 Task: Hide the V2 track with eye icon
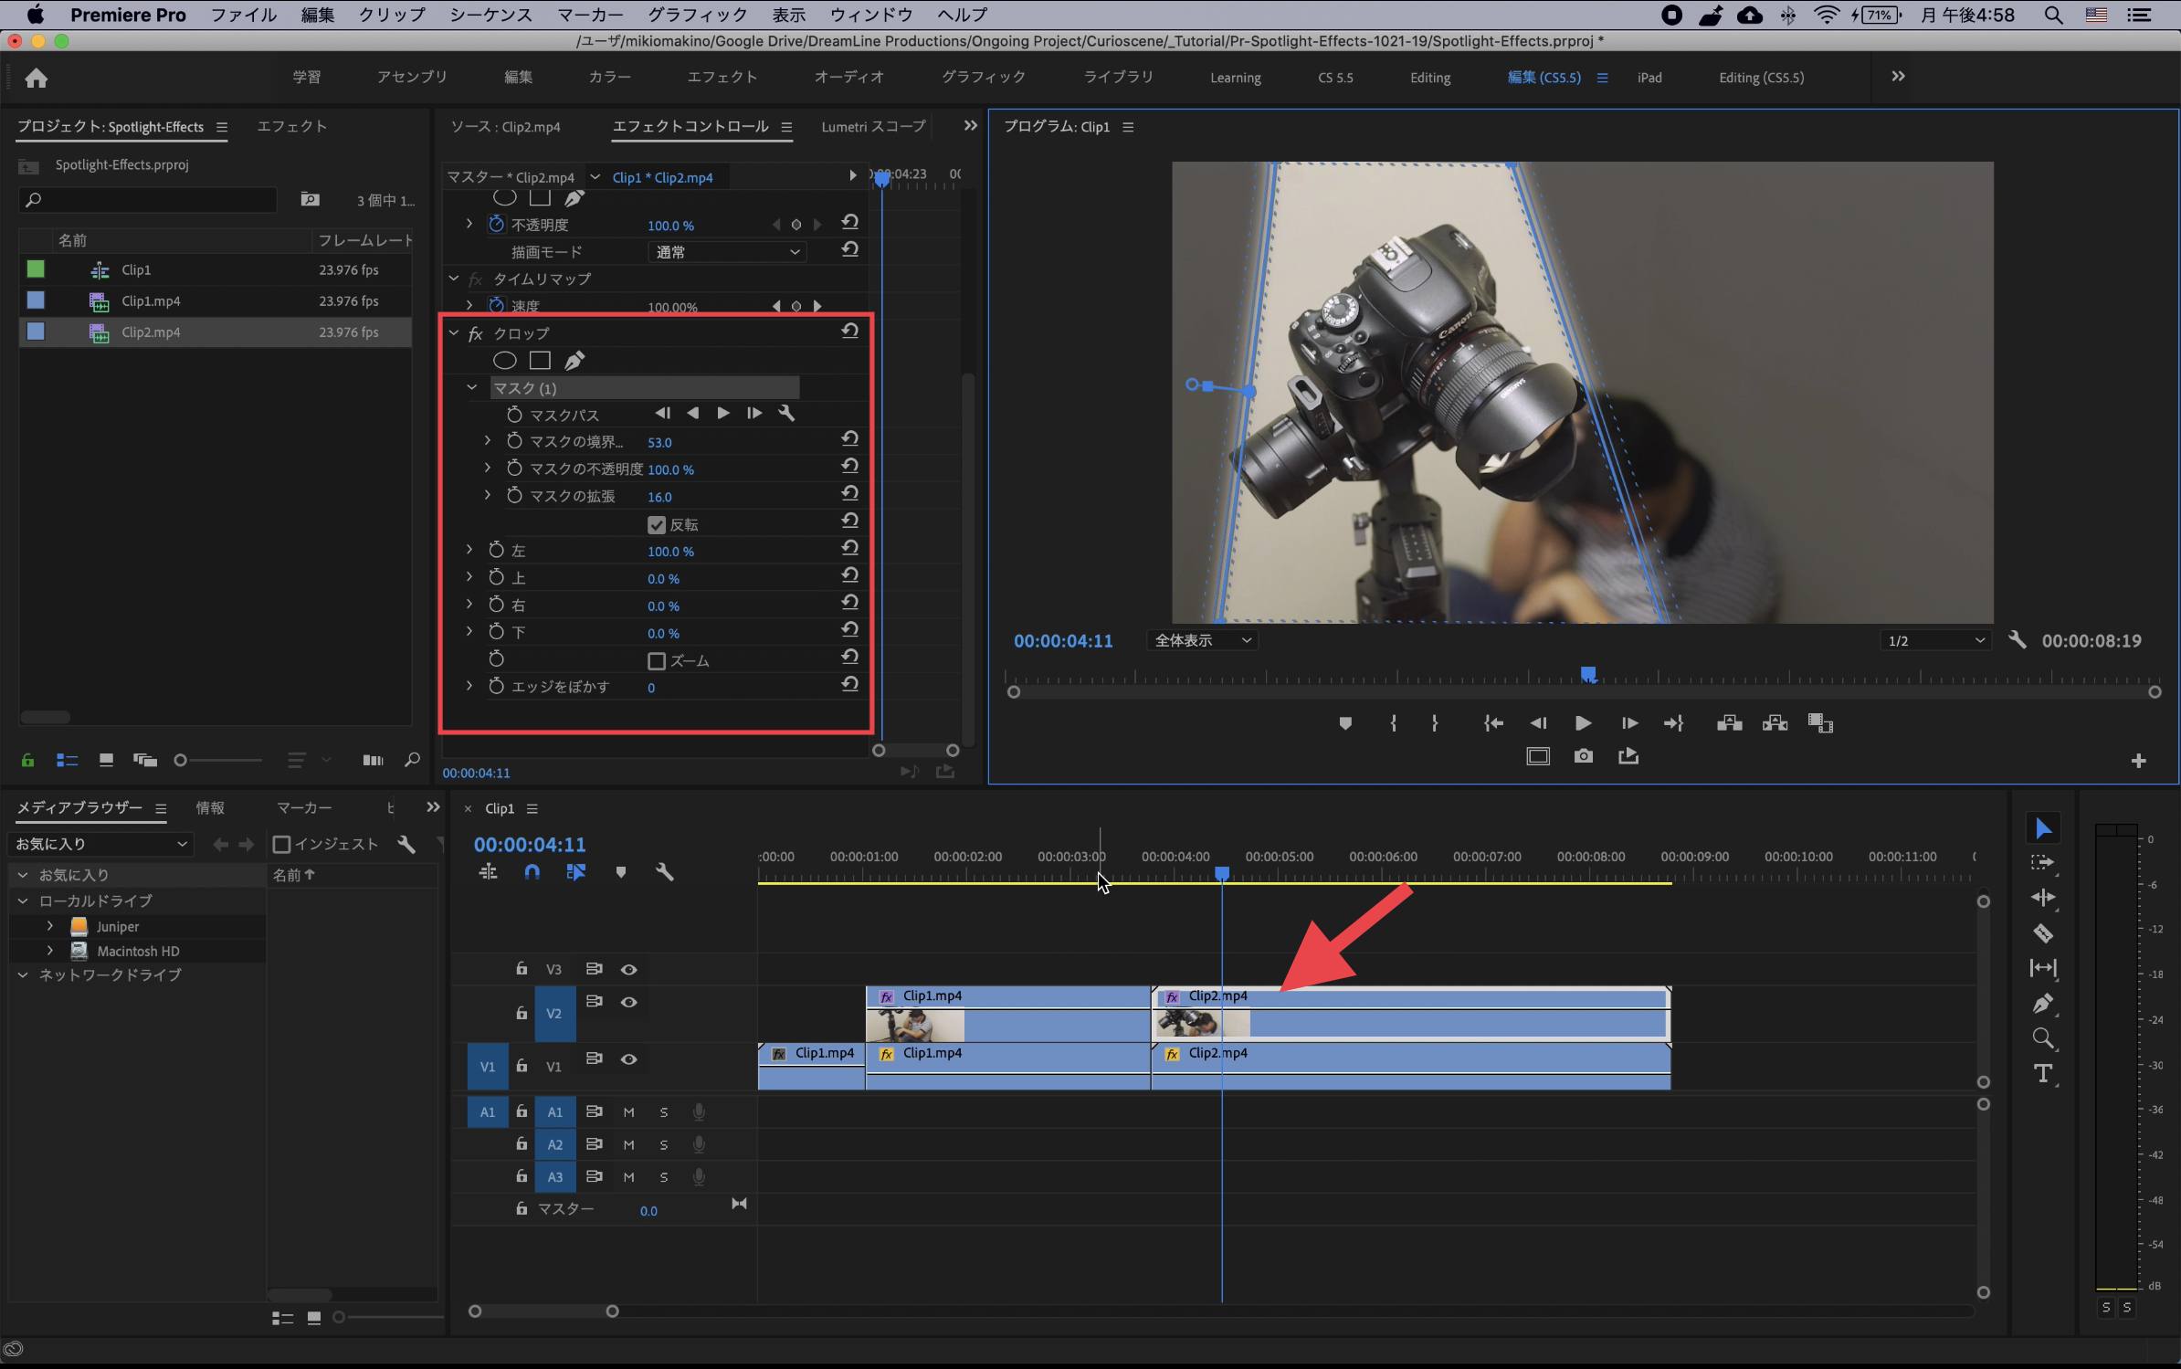[628, 1002]
